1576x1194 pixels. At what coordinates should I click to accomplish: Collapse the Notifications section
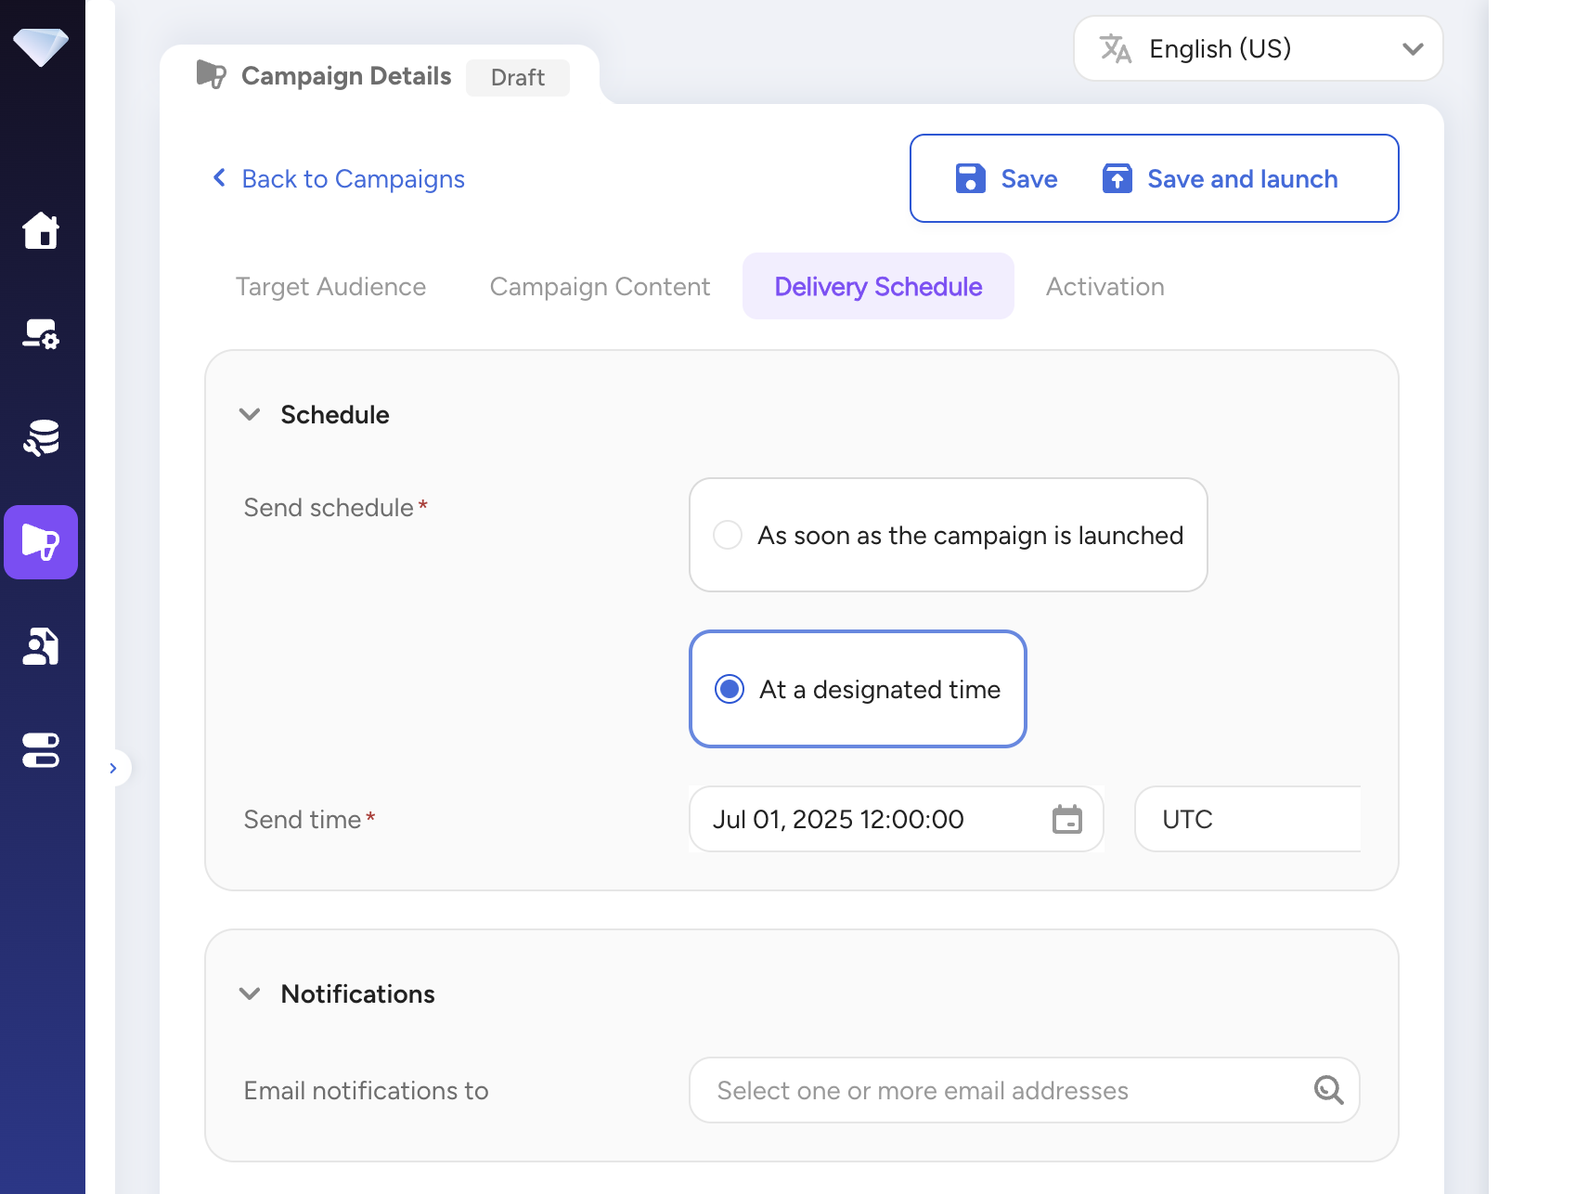pyautogui.click(x=250, y=993)
